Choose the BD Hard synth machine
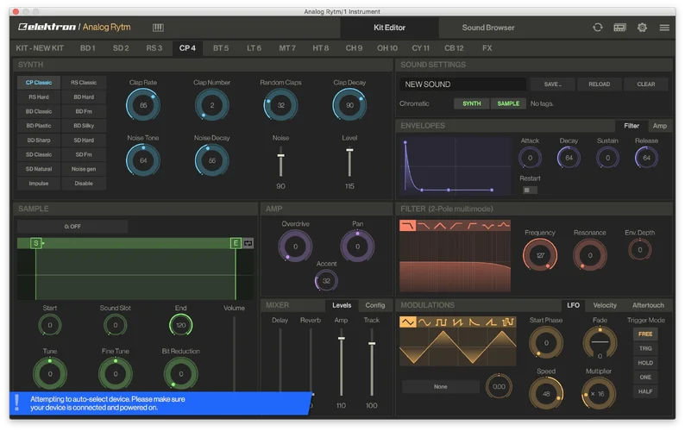This screenshot has width=685, height=431. pyautogui.click(x=84, y=97)
